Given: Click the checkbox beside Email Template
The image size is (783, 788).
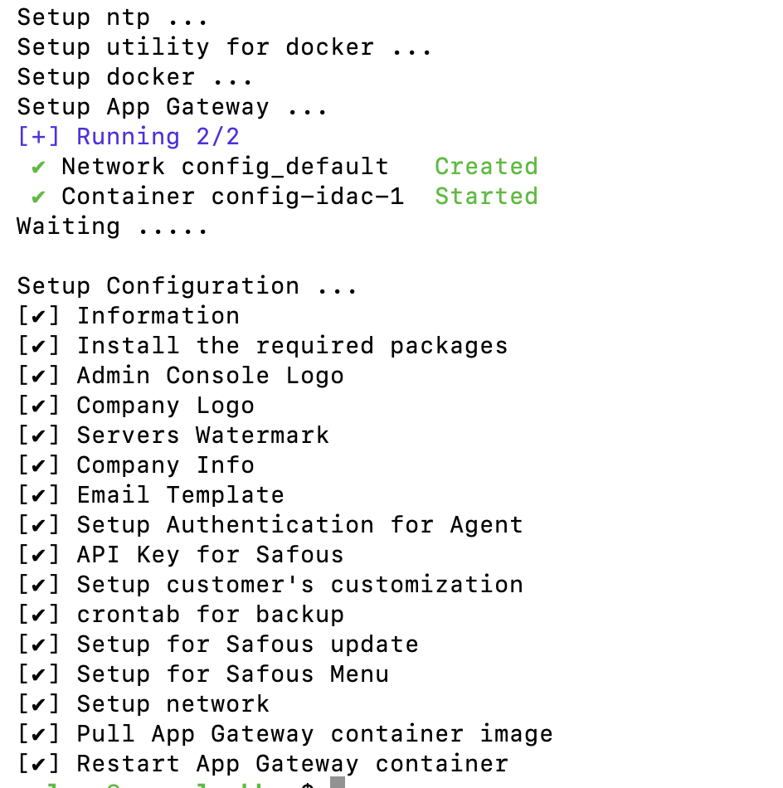Looking at the screenshot, I should pyautogui.click(x=39, y=495).
